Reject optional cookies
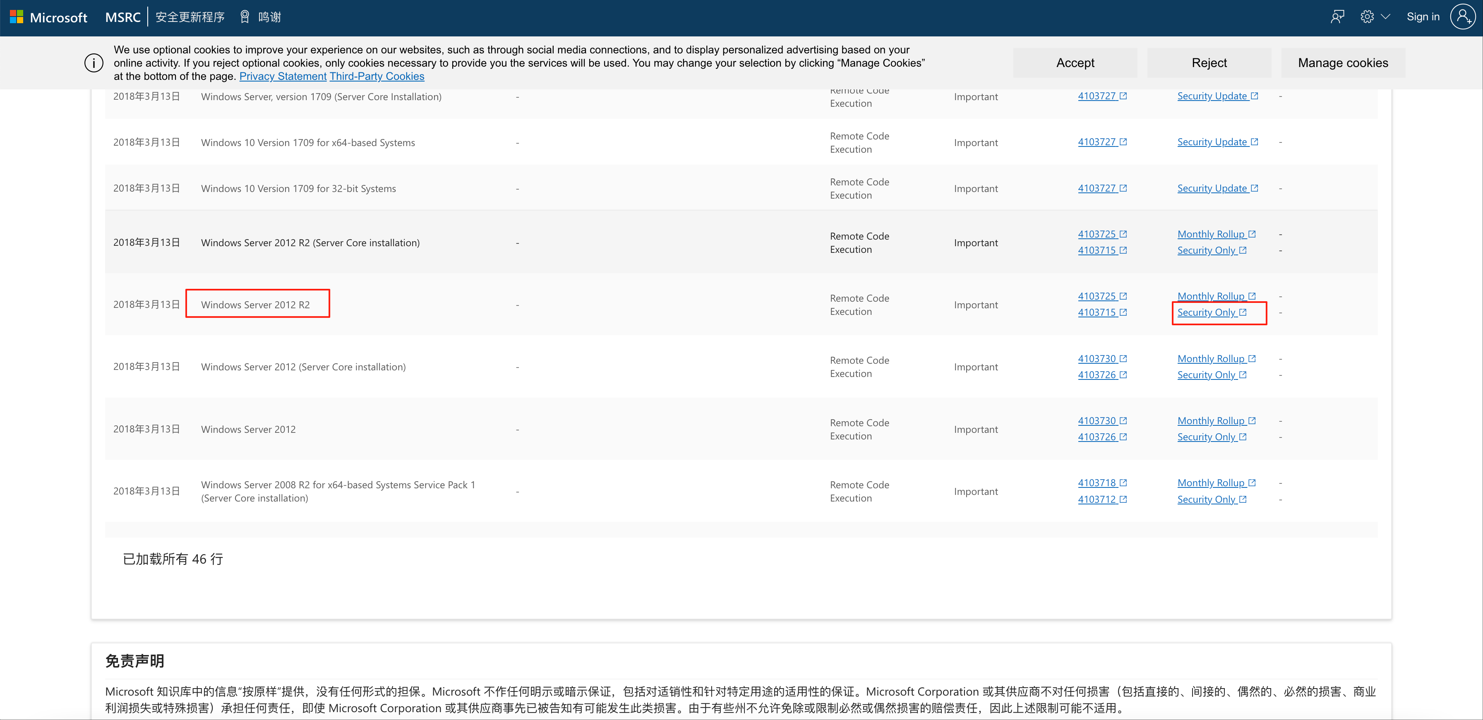Image resolution: width=1483 pixels, height=720 pixels. [x=1209, y=63]
